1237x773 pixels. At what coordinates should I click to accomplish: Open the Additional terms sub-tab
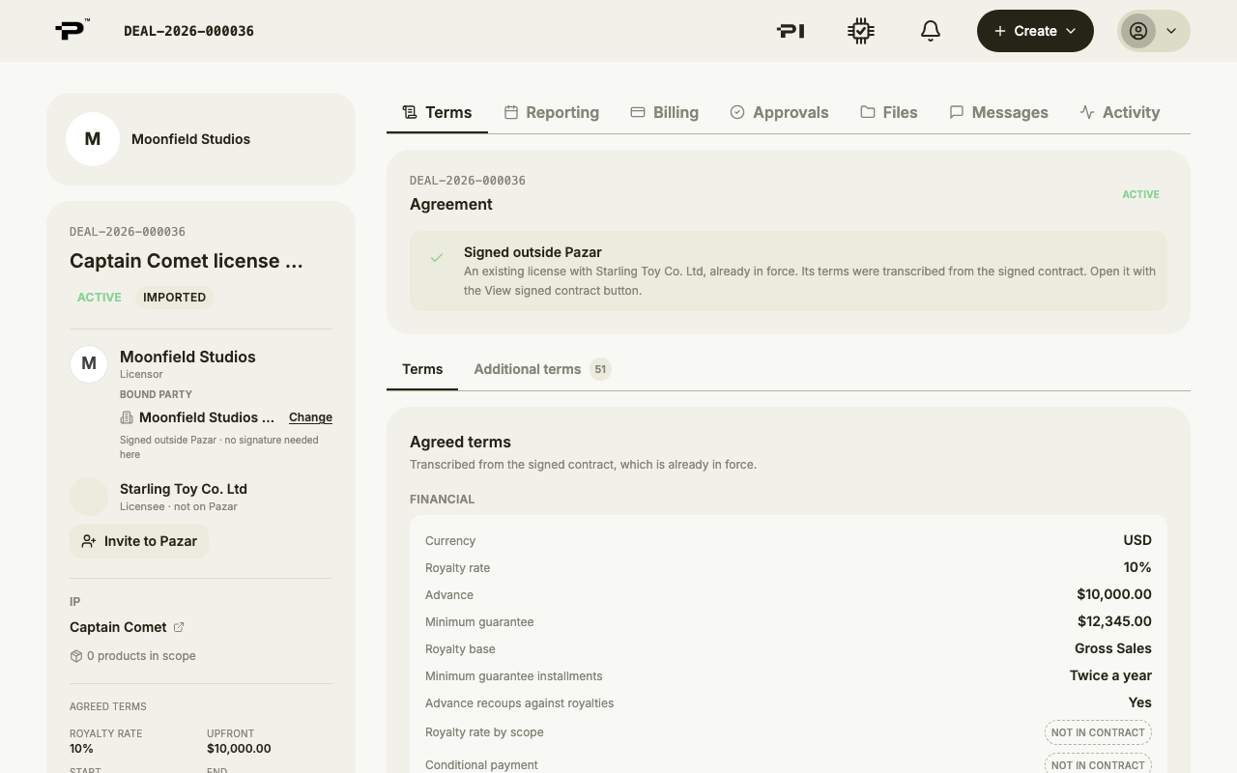542,369
